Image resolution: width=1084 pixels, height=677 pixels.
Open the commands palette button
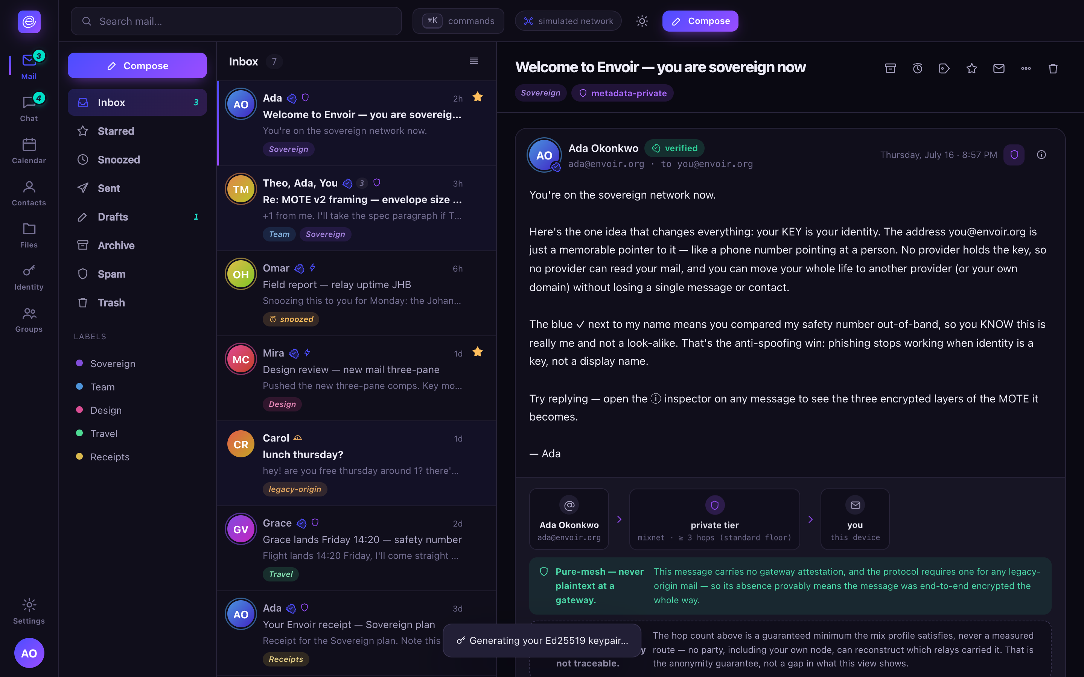(x=458, y=21)
